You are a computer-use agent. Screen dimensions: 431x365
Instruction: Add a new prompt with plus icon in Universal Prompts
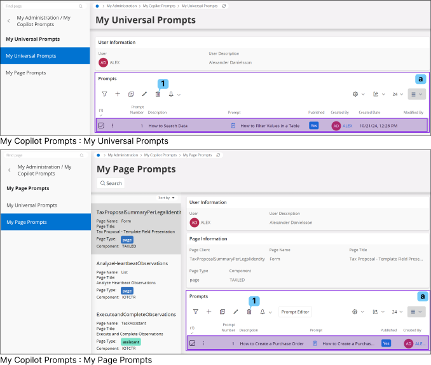[x=118, y=94]
